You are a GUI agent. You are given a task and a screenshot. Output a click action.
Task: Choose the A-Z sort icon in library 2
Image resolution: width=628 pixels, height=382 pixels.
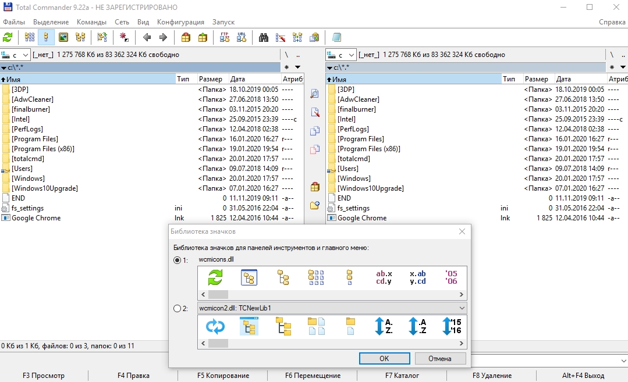click(x=384, y=327)
